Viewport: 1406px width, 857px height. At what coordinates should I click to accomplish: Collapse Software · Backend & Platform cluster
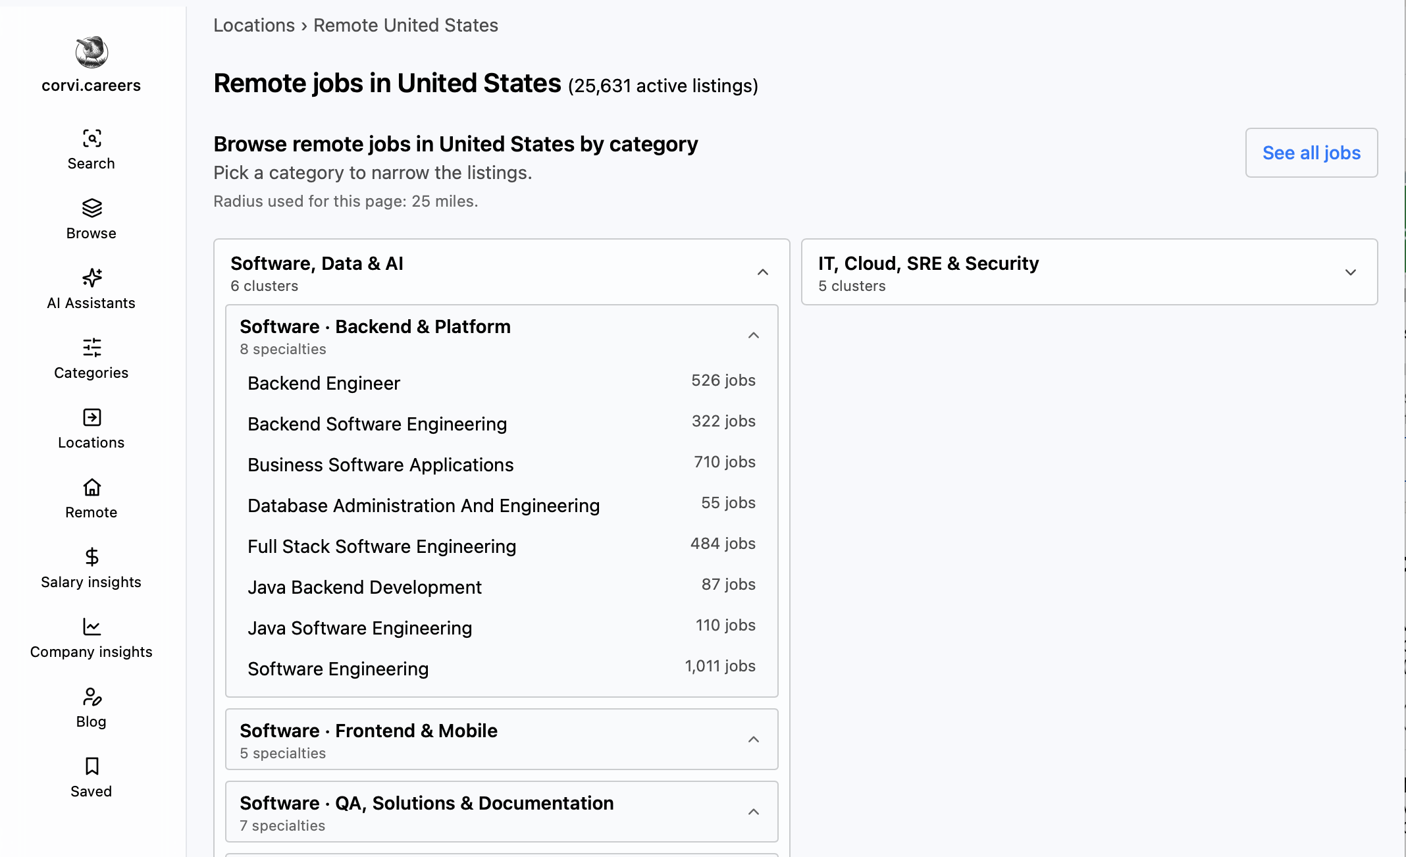(x=754, y=335)
